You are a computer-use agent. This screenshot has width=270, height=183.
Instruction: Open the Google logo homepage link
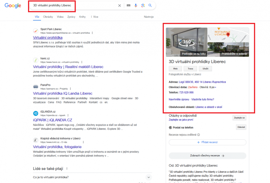13,5
